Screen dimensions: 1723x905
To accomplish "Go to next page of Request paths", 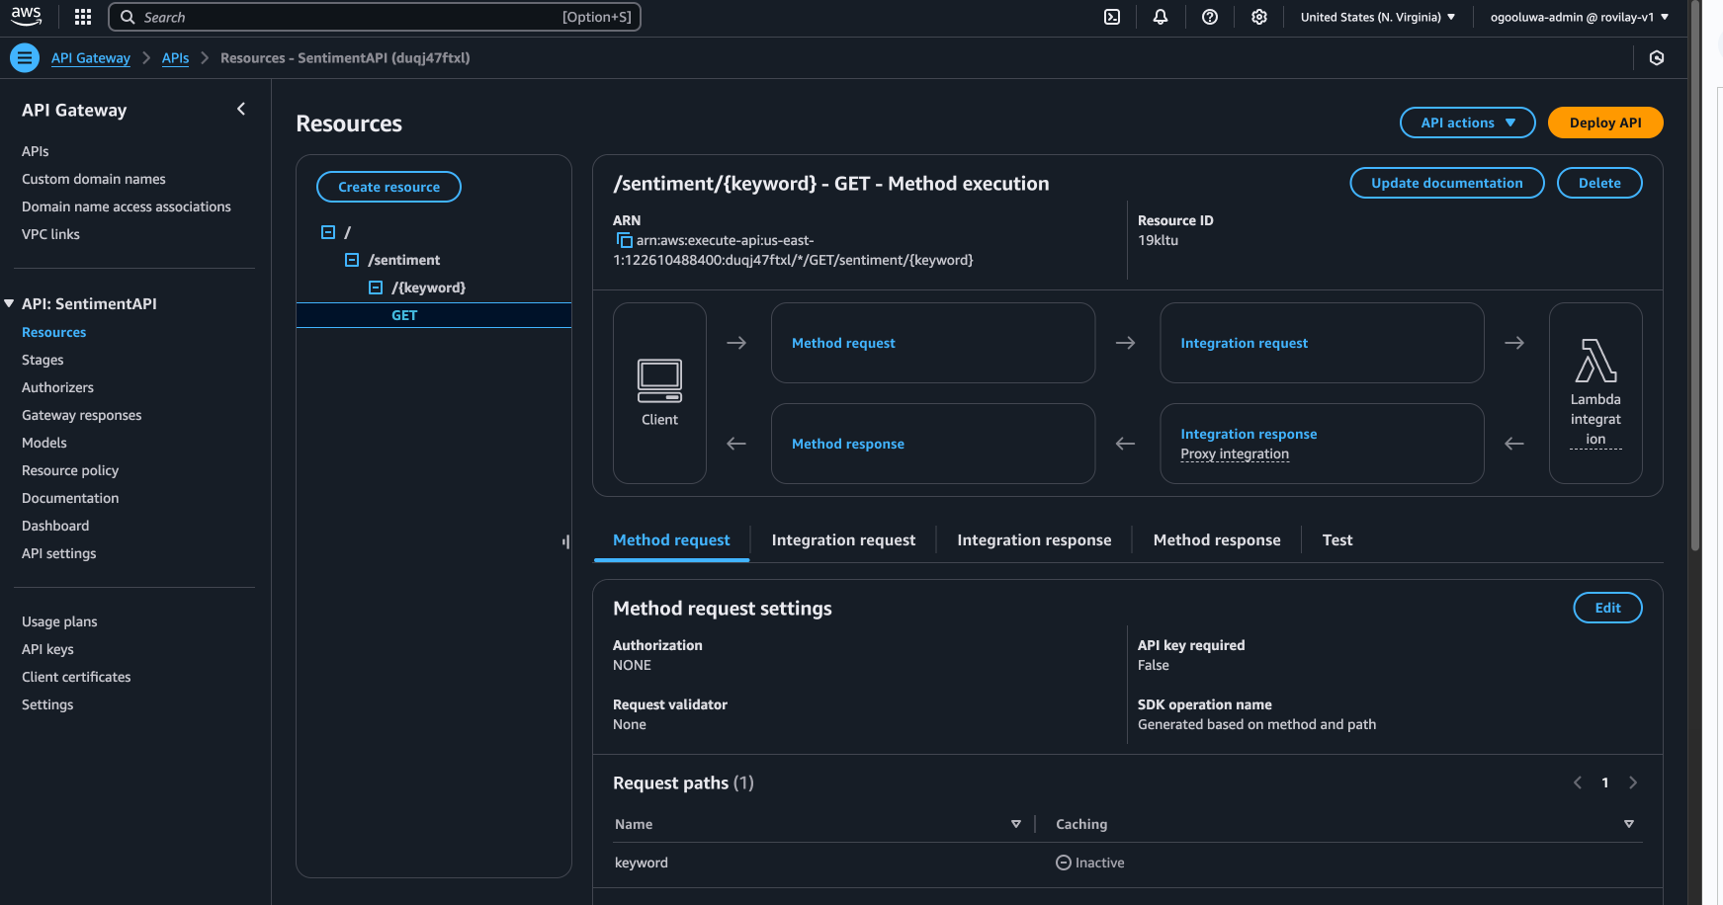I will click(1633, 782).
